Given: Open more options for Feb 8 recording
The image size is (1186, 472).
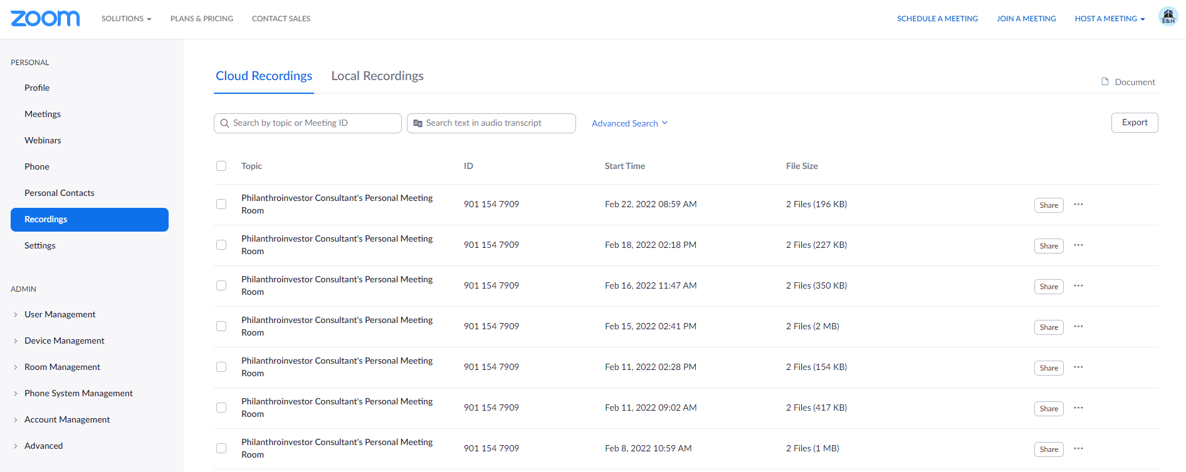Looking at the screenshot, I should coord(1078,448).
